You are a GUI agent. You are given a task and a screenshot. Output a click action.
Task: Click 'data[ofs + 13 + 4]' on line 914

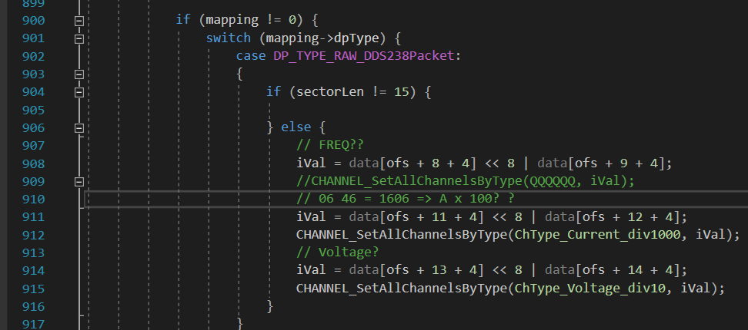[x=417, y=270]
